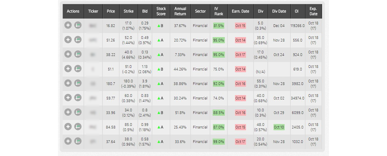Sort by the Strike column header
The image size is (387, 156).
pyautogui.click(x=129, y=11)
